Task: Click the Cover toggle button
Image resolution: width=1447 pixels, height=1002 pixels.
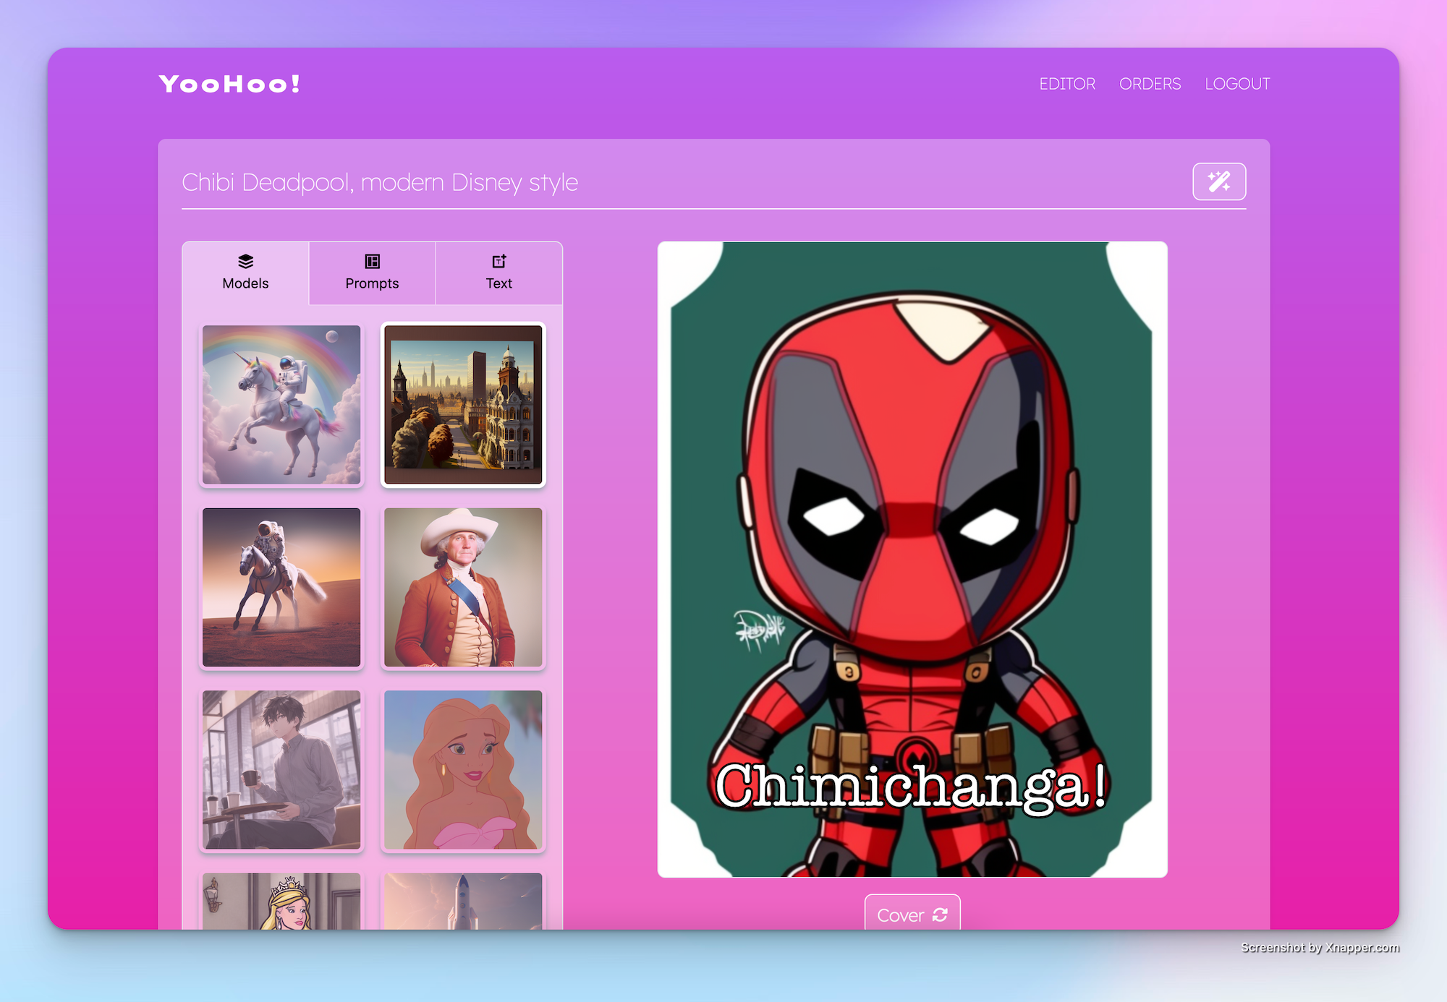Action: tap(912, 912)
